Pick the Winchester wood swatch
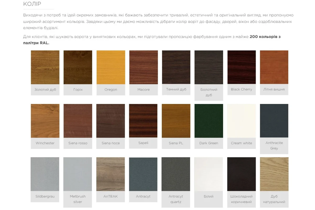 pos(45,121)
